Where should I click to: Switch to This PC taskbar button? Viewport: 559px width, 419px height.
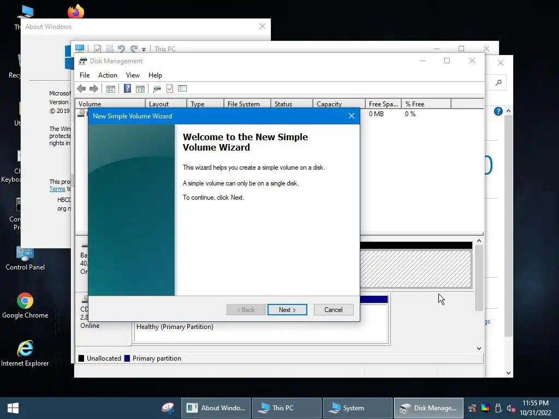pyautogui.click(x=287, y=408)
